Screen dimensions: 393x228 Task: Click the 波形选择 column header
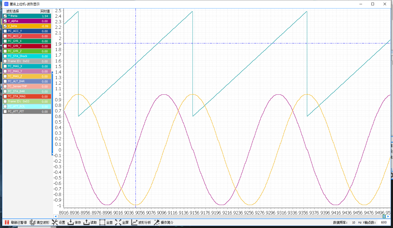(13, 11)
